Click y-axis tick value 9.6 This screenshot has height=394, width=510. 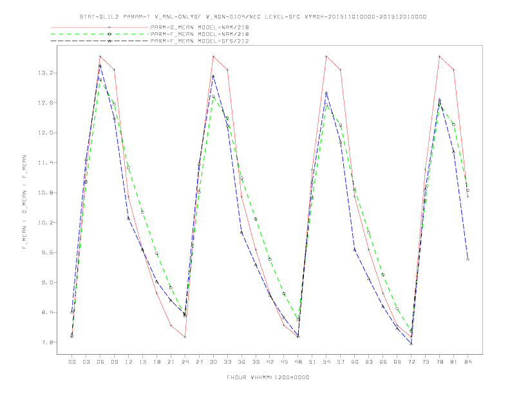(47, 252)
